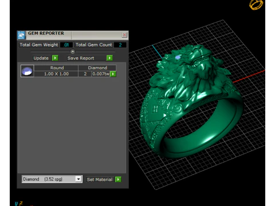This screenshot has width=275, height=206.
Task: Click the Total Gem Count label
Action: (x=93, y=45)
